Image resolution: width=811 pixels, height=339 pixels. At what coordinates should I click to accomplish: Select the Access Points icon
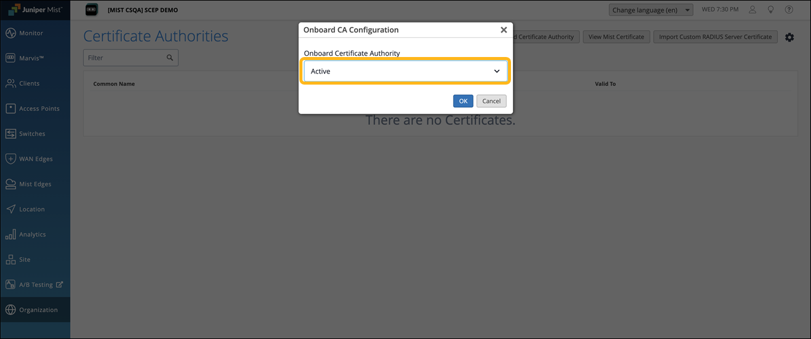pyautogui.click(x=10, y=109)
